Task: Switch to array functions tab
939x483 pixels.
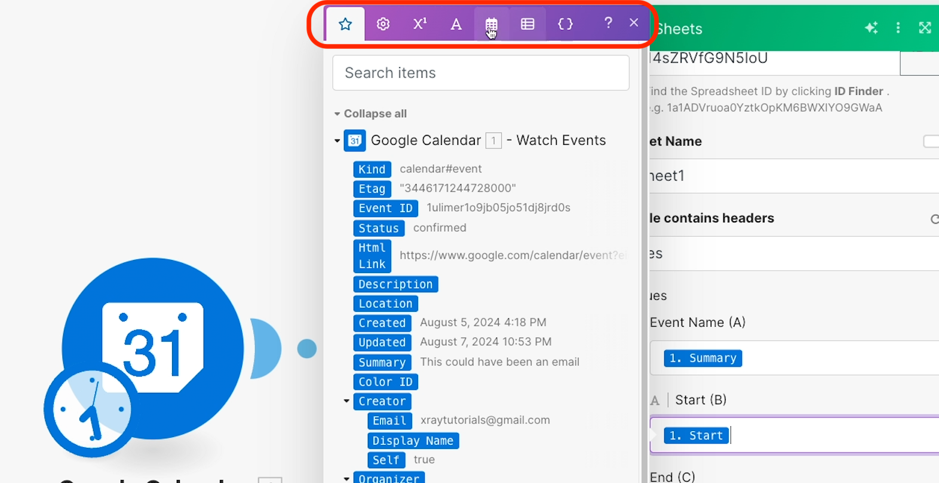Action: [527, 24]
